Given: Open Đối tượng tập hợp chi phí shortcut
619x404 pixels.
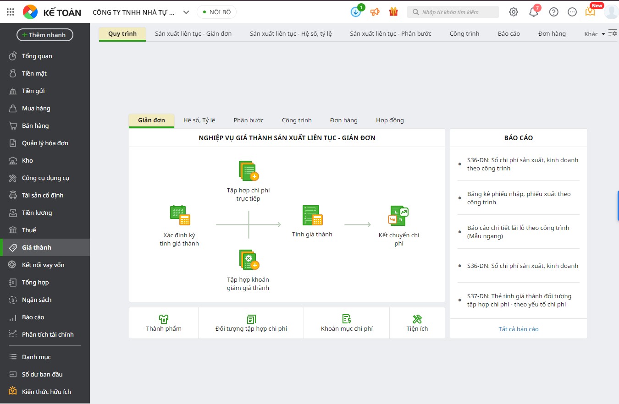Looking at the screenshot, I should point(251,323).
